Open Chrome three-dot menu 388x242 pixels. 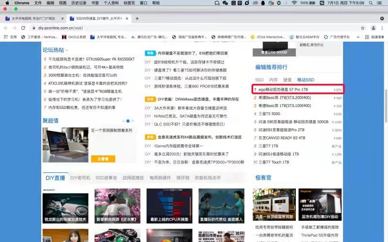point(382,28)
